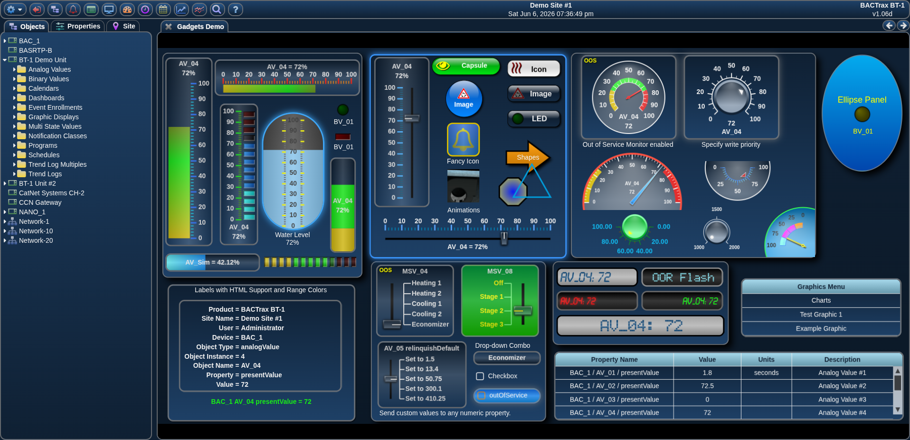Click the purple clock schedule icon

[x=145, y=9]
